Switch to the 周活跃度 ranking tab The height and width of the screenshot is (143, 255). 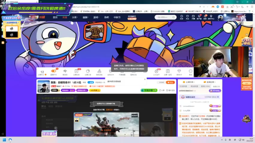[194, 86]
